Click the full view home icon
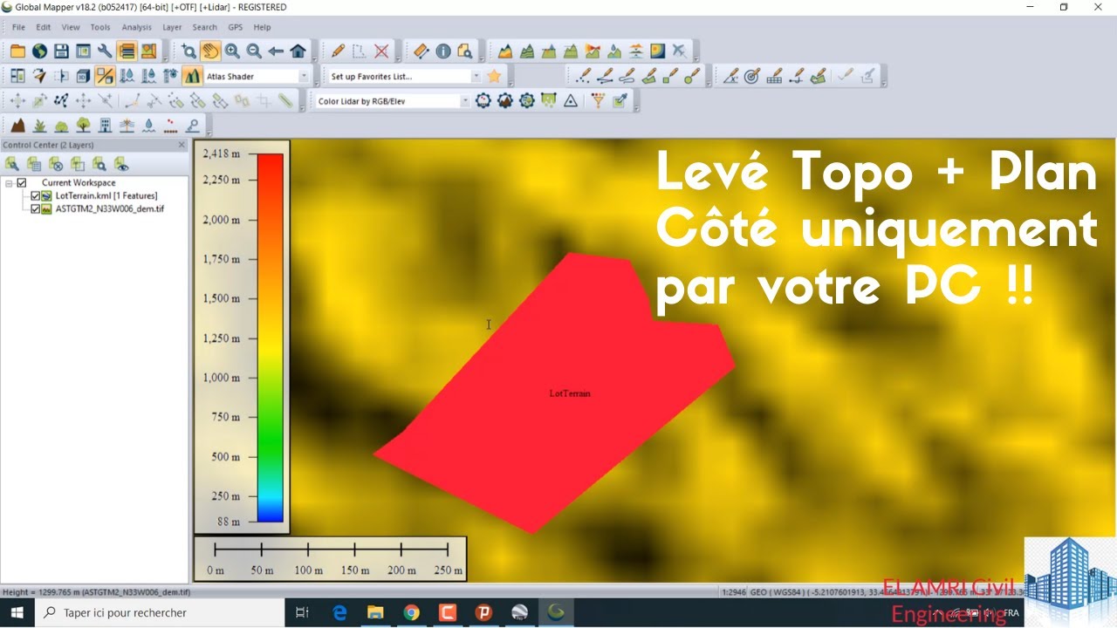 coord(298,51)
